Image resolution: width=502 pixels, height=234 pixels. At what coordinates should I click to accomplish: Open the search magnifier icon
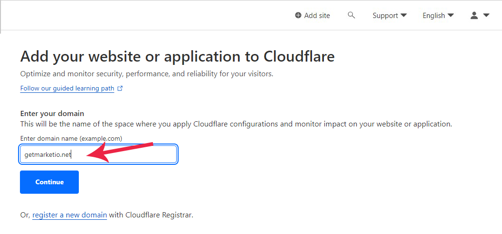(x=351, y=15)
